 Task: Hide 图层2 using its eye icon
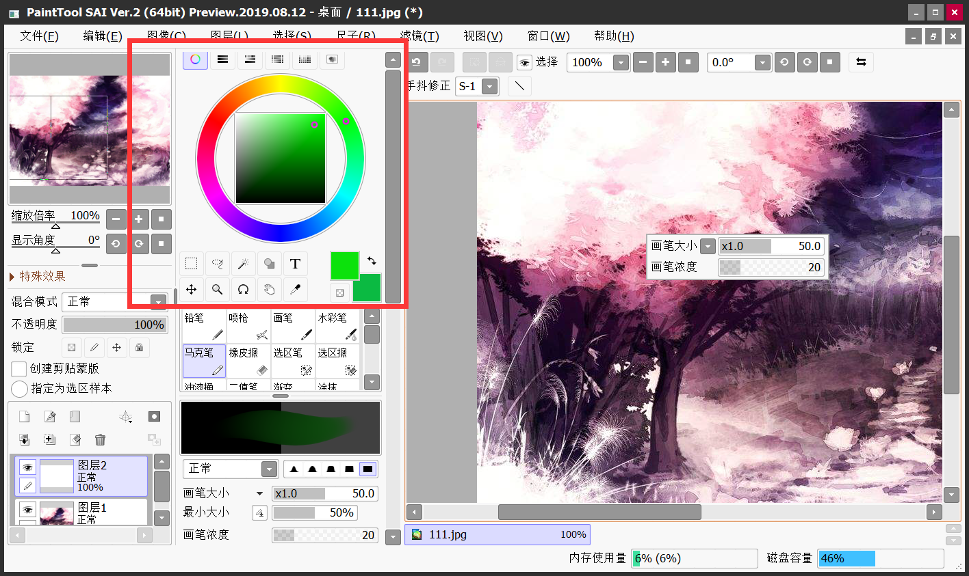tap(27, 467)
